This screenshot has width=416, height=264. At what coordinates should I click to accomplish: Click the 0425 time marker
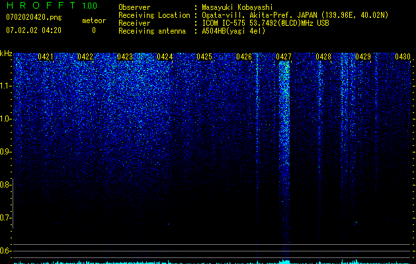point(204,56)
